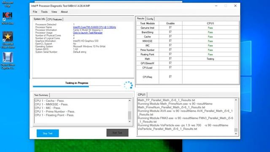The width and height of the screenshot is (270, 152).
Task: Select 'CPU 1 - Floating Point - Pass.' line
Action: tap(54, 115)
